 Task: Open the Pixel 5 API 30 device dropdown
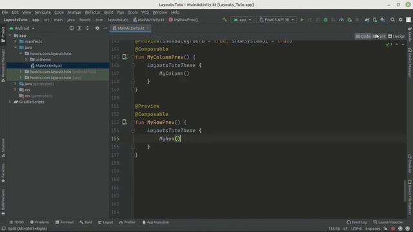pyautogui.click(x=277, y=20)
